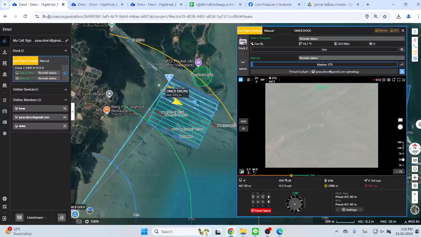Image resolution: width=421 pixels, height=237 pixels.
Task: Open flight task Settings
Action: 349,210
